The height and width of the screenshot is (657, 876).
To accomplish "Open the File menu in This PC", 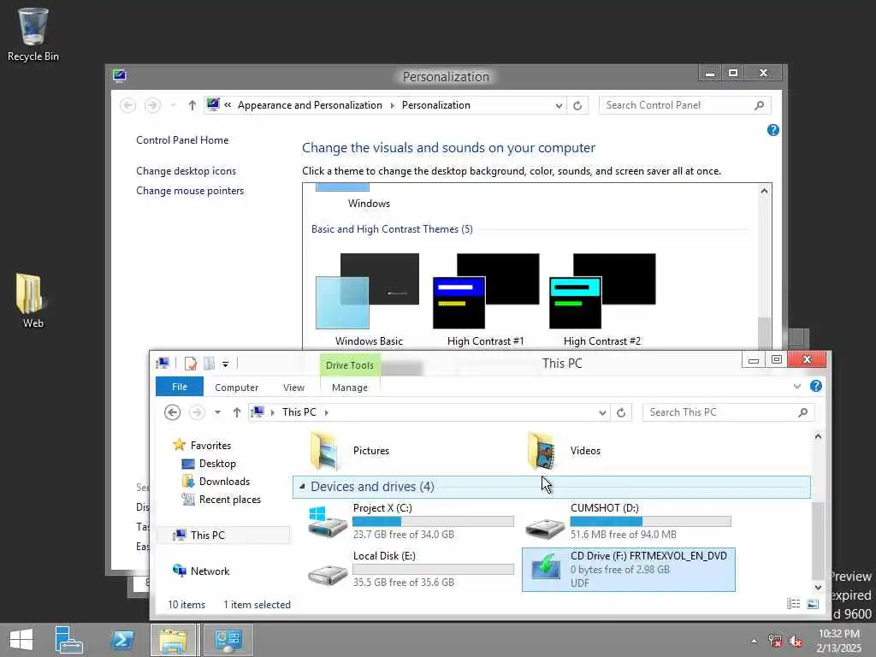I will [x=180, y=387].
